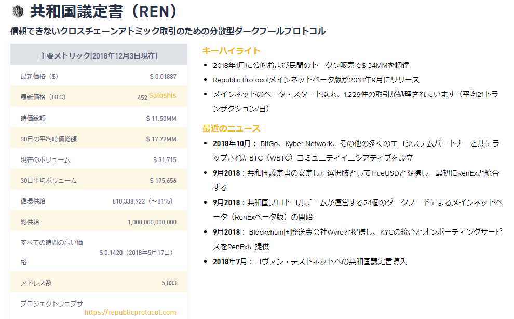The image size is (514, 319).
Task: Click the REN logo icon beside the title
Action: pos(17,11)
